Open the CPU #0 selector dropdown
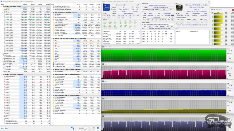234x131 pixels. click(x=106, y=13)
